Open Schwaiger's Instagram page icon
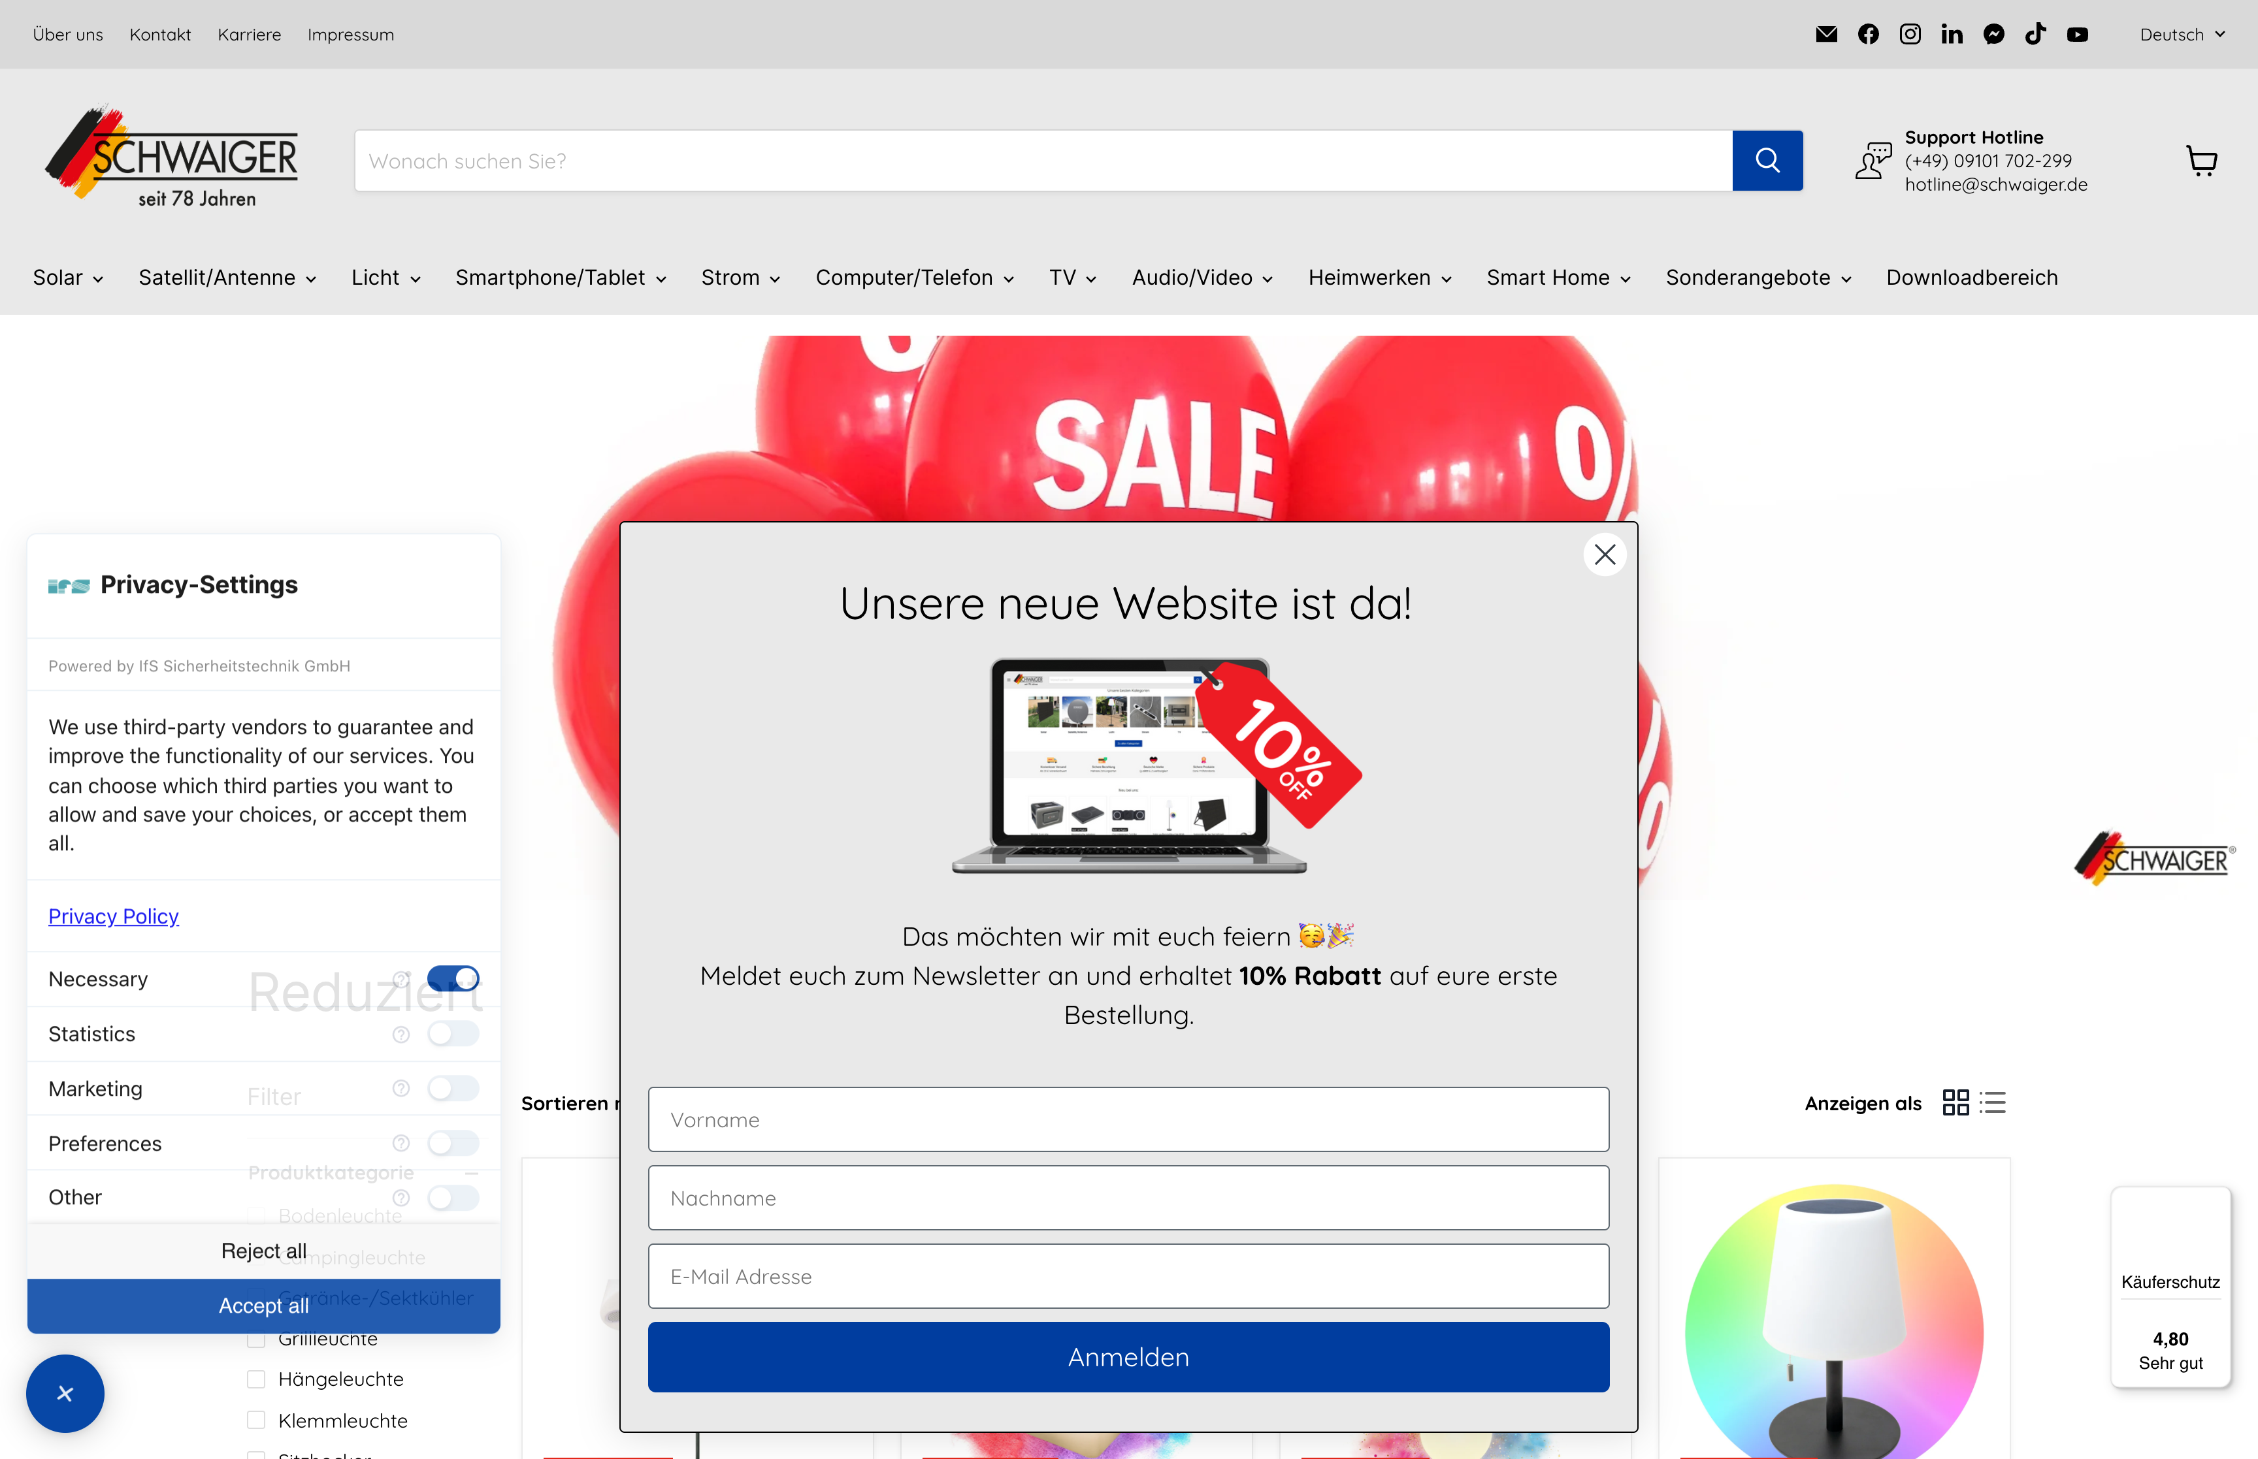2258x1459 pixels. 1910,34
